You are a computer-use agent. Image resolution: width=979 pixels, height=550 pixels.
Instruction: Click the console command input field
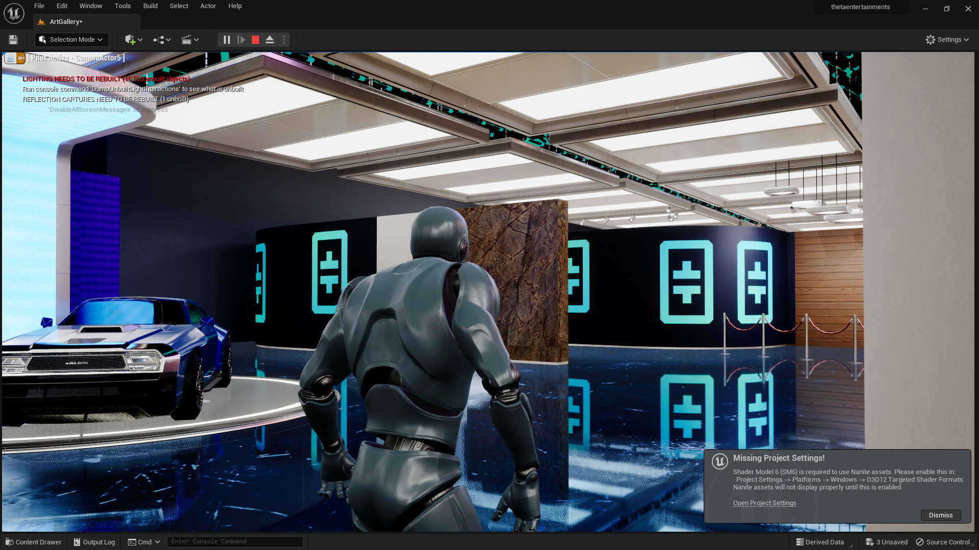pos(235,542)
